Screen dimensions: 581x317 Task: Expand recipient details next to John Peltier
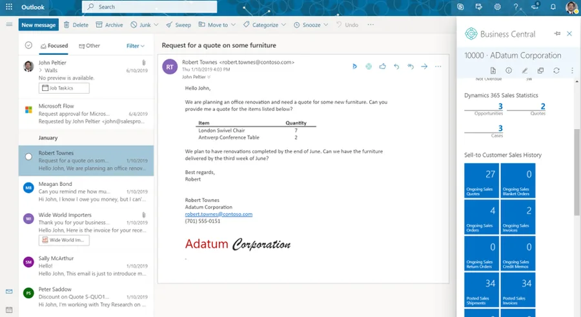tap(209, 77)
